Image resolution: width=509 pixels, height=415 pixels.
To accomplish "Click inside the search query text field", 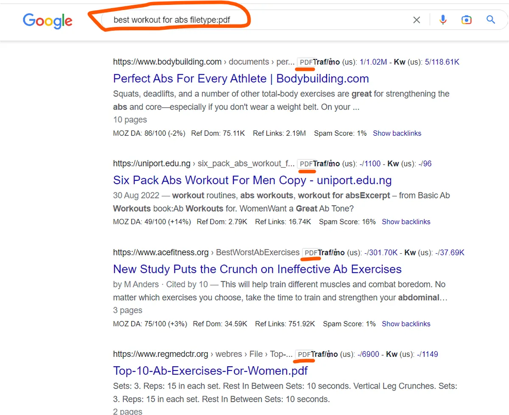I will 255,20.
